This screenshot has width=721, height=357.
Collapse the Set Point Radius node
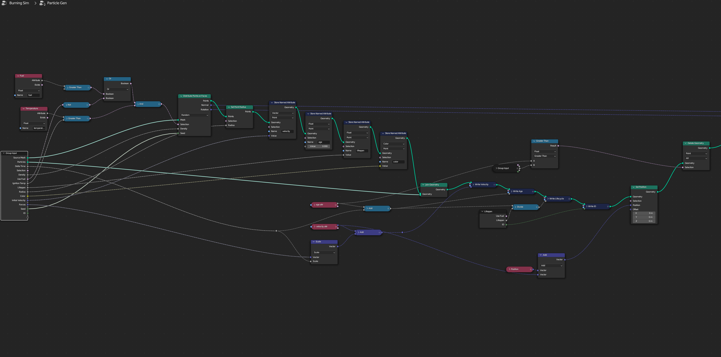pyautogui.click(x=229, y=107)
